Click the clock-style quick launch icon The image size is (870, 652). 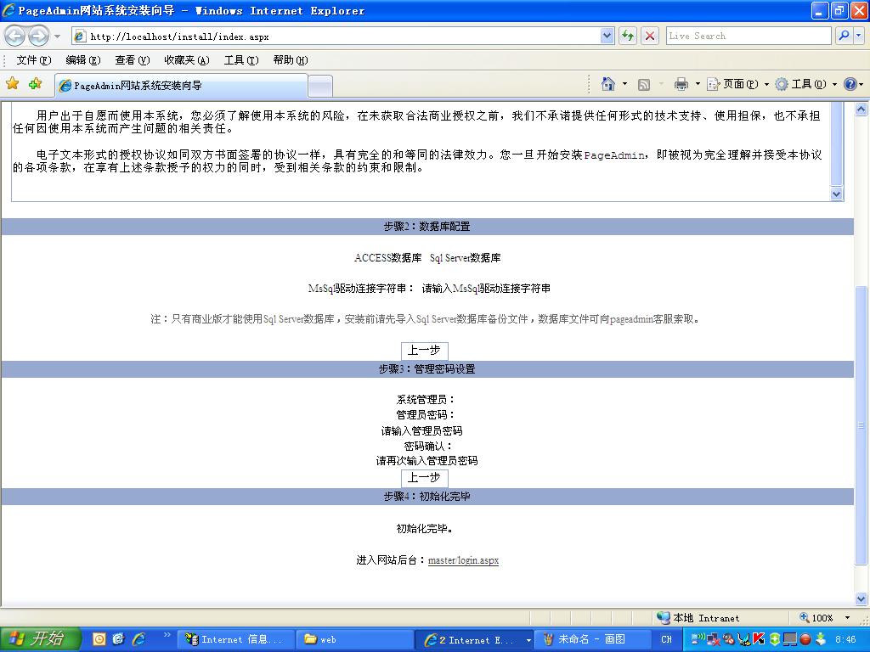(99, 639)
